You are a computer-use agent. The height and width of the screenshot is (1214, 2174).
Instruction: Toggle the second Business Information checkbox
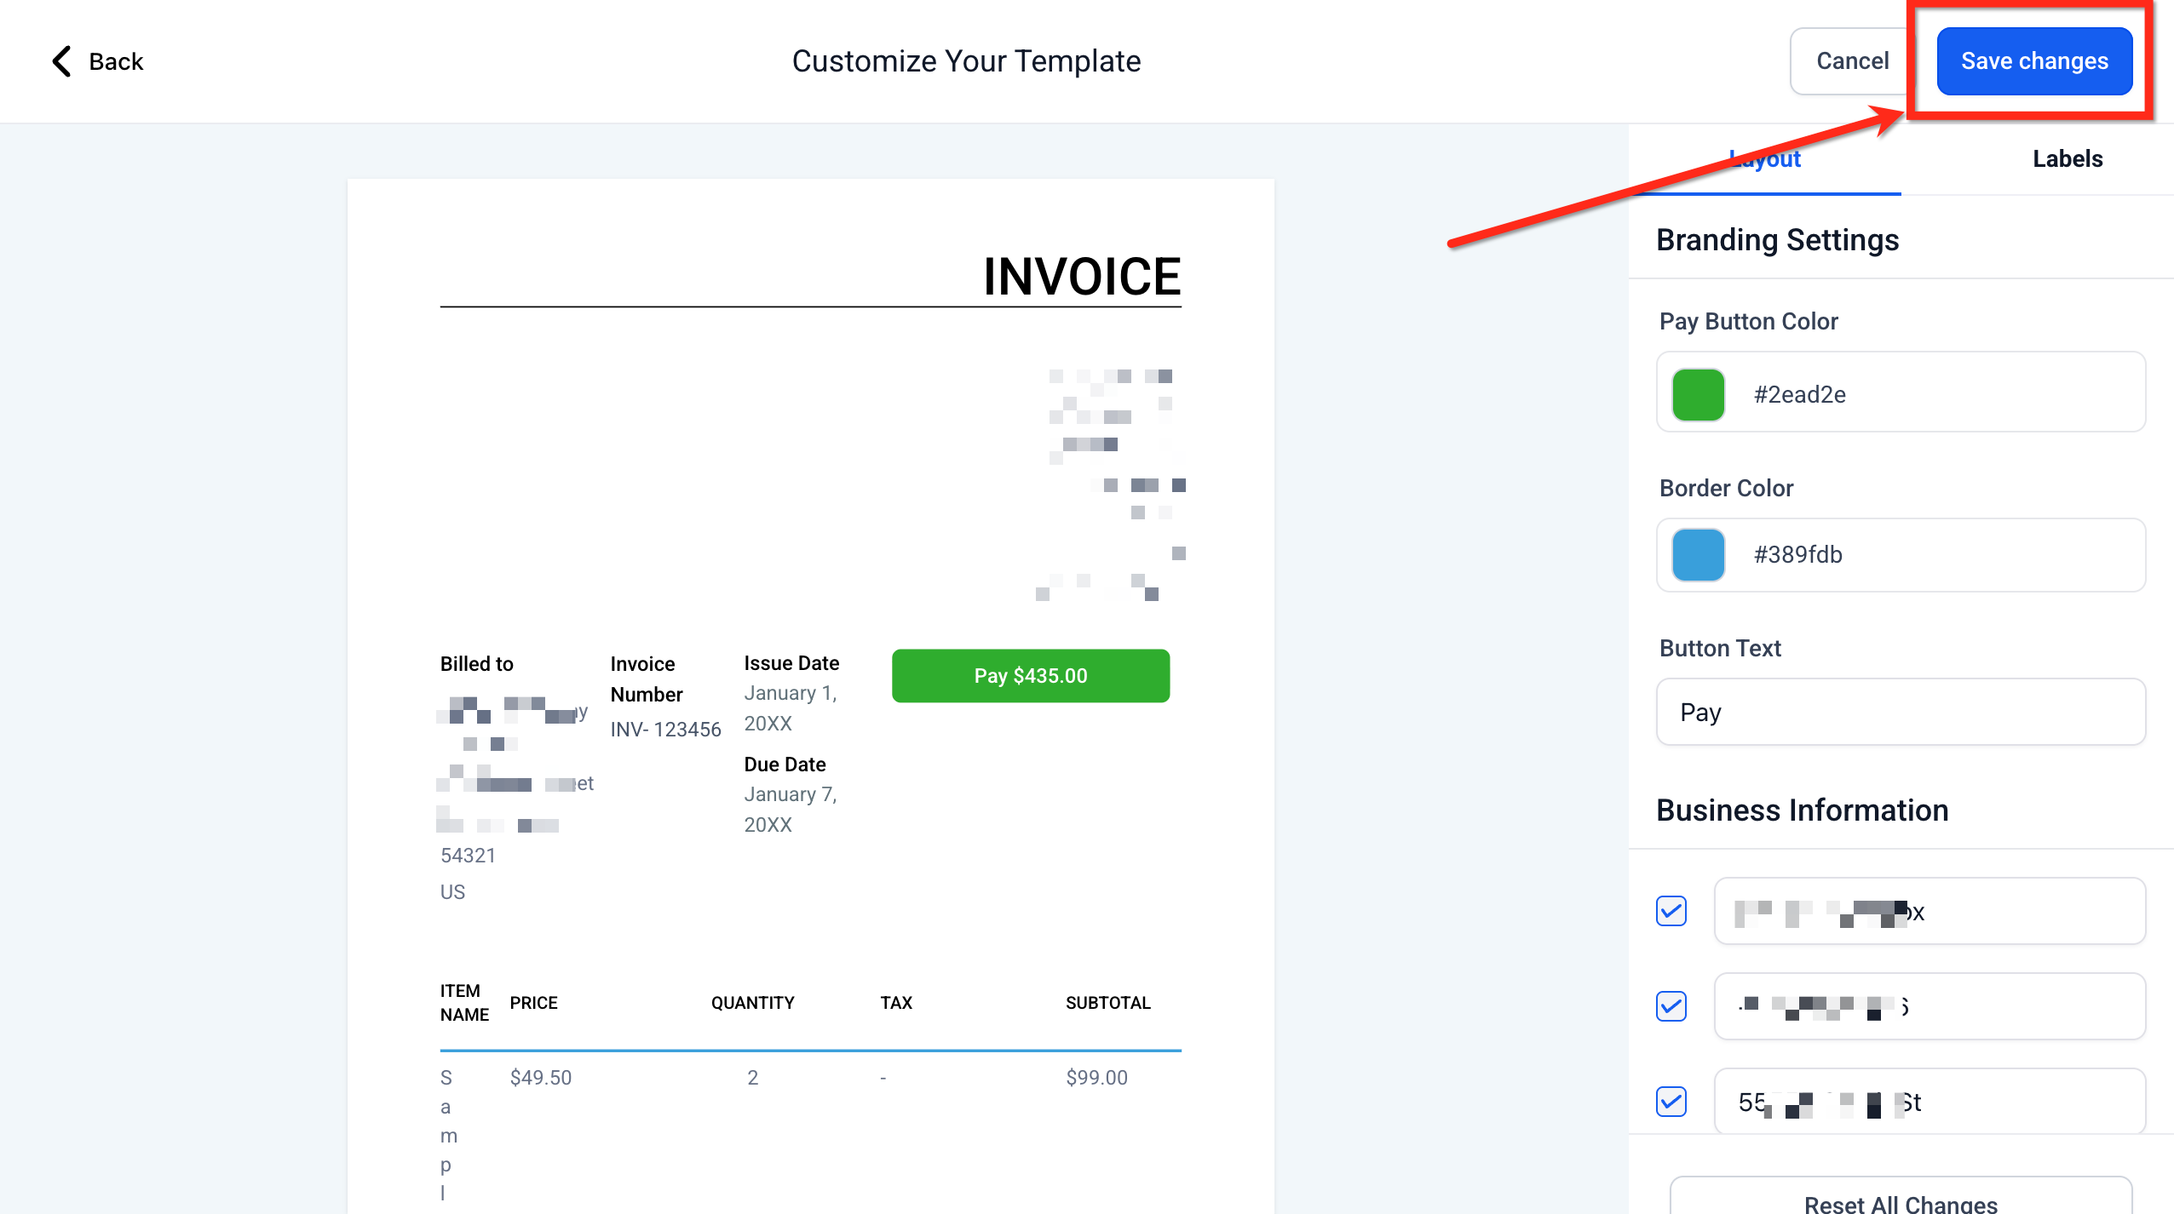tap(1671, 1006)
